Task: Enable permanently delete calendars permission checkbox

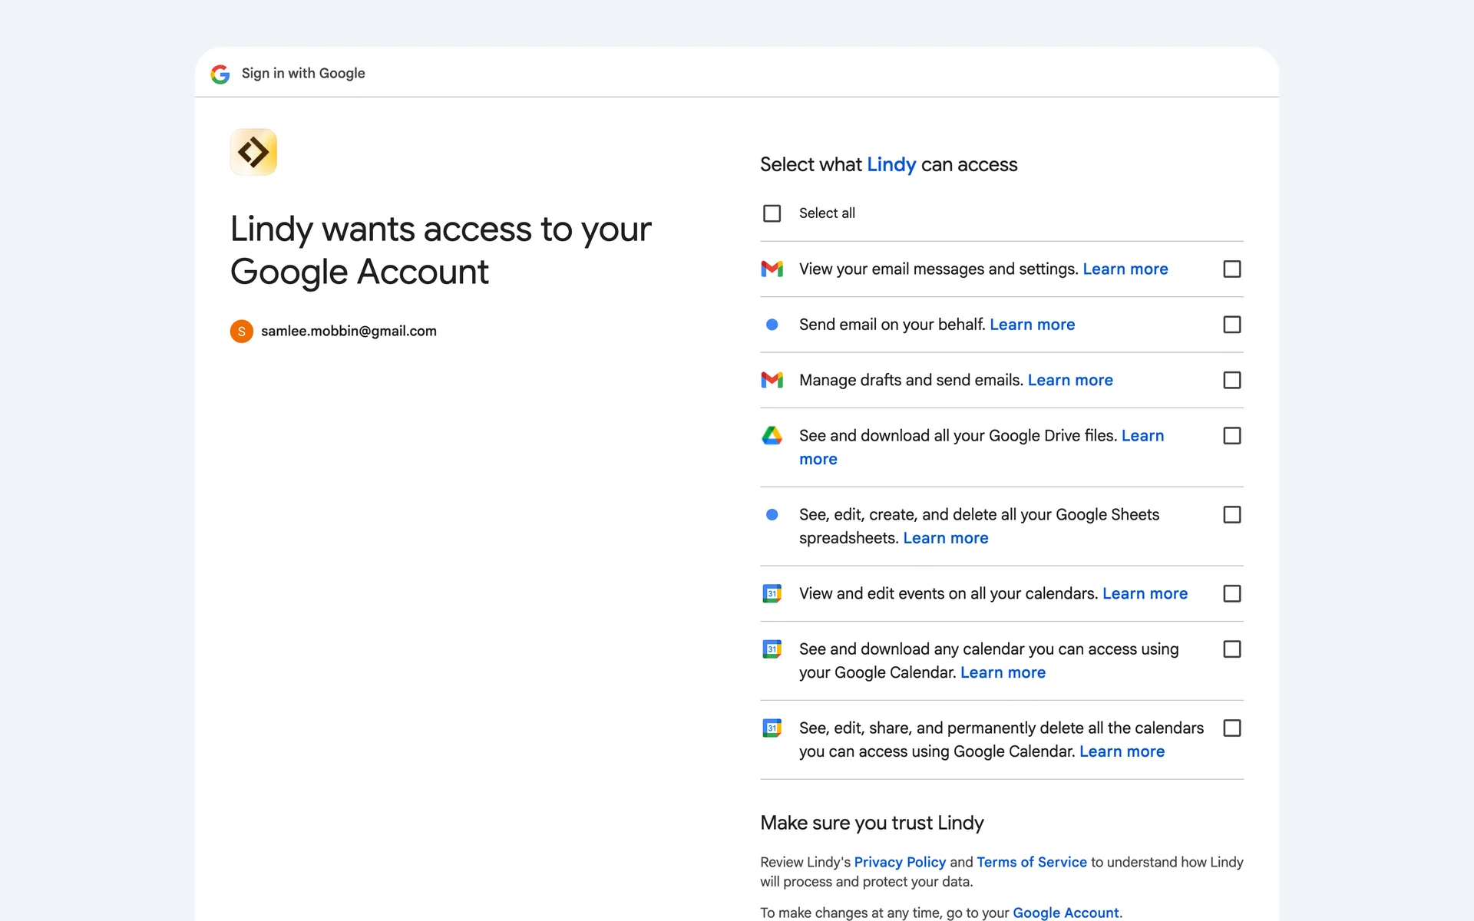Action: click(1231, 728)
